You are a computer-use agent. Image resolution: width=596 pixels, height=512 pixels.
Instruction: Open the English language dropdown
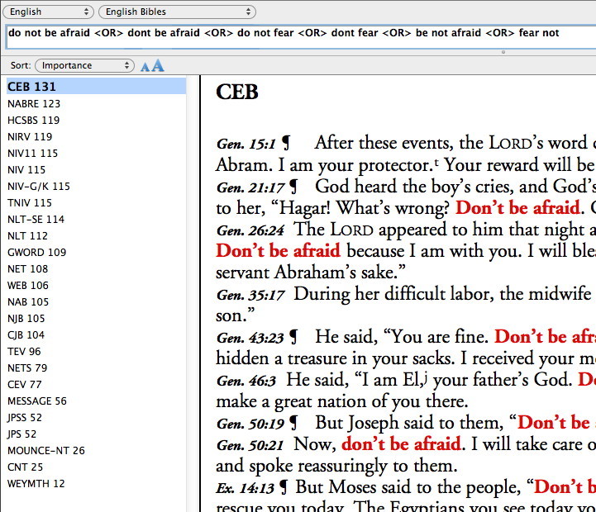coord(49,12)
